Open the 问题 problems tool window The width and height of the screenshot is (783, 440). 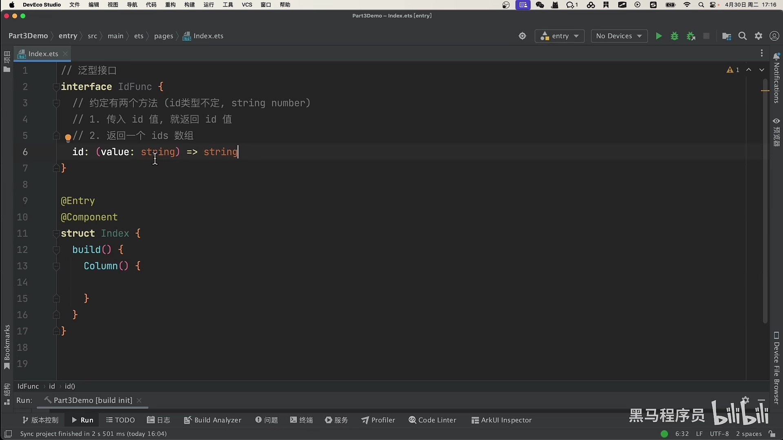[267, 420]
